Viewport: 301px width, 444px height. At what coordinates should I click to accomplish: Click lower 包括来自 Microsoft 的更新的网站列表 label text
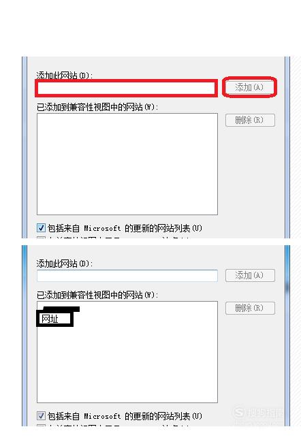click(125, 416)
